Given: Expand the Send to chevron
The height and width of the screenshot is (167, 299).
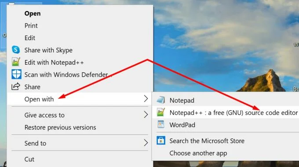Looking at the screenshot, I should point(146,143).
